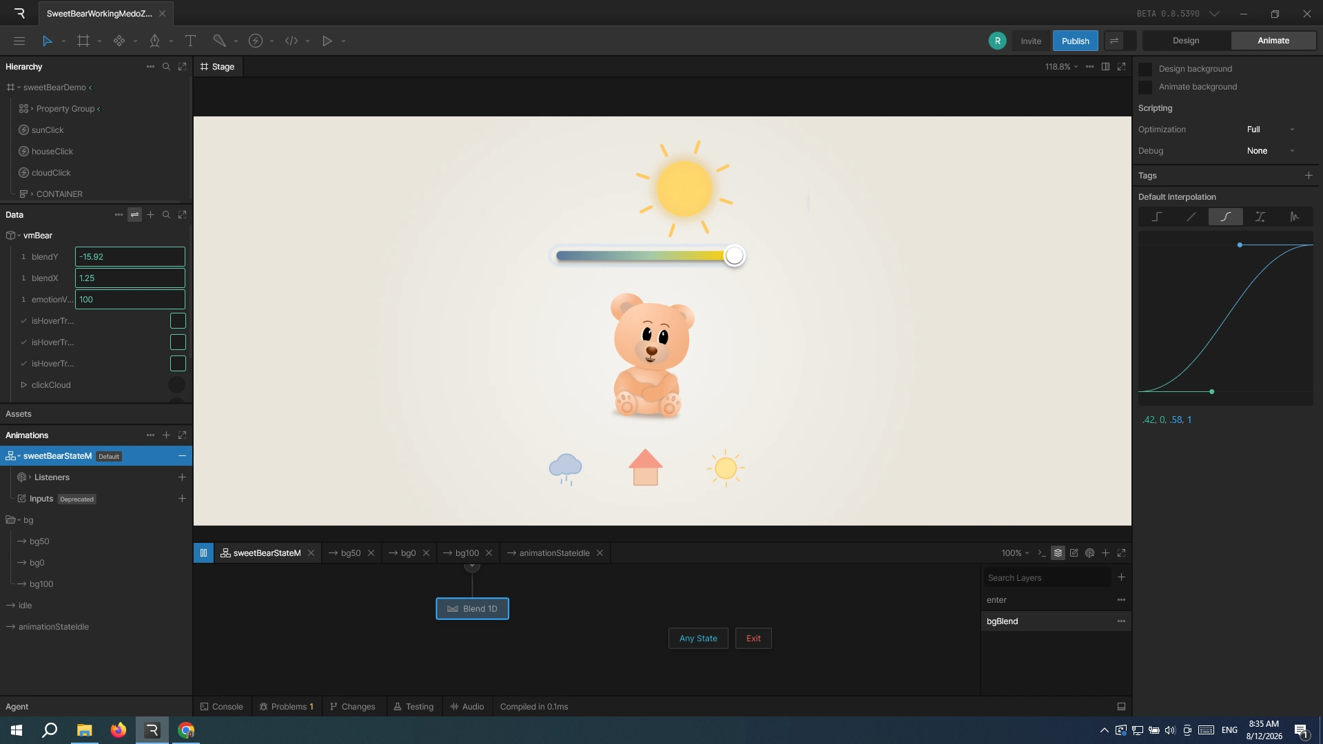Select the Text tool
This screenshot has height=744, width=1323.
[190, 41]
